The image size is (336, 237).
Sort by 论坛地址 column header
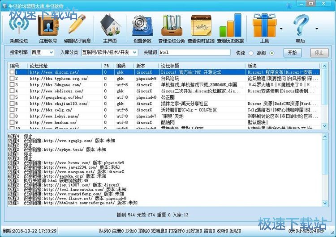tap(65, 66)
